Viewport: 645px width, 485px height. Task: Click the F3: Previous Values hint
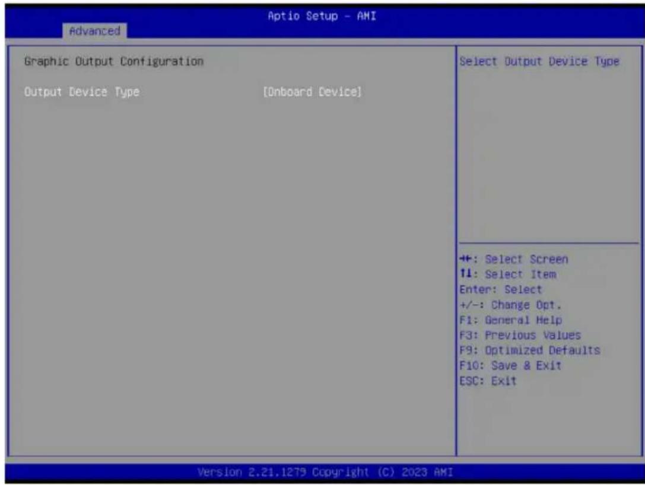tap(520, 335)
